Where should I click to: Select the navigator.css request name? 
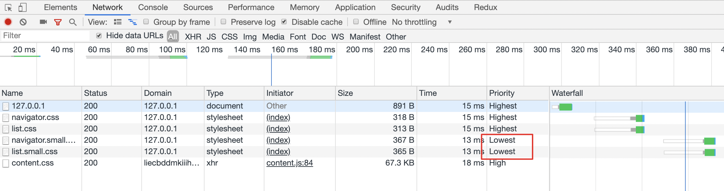point(35,118)
